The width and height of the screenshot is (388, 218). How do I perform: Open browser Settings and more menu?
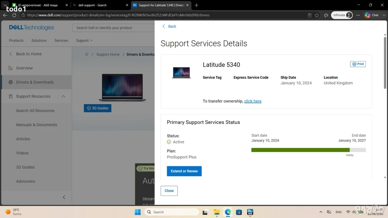[x=358, y=15]
